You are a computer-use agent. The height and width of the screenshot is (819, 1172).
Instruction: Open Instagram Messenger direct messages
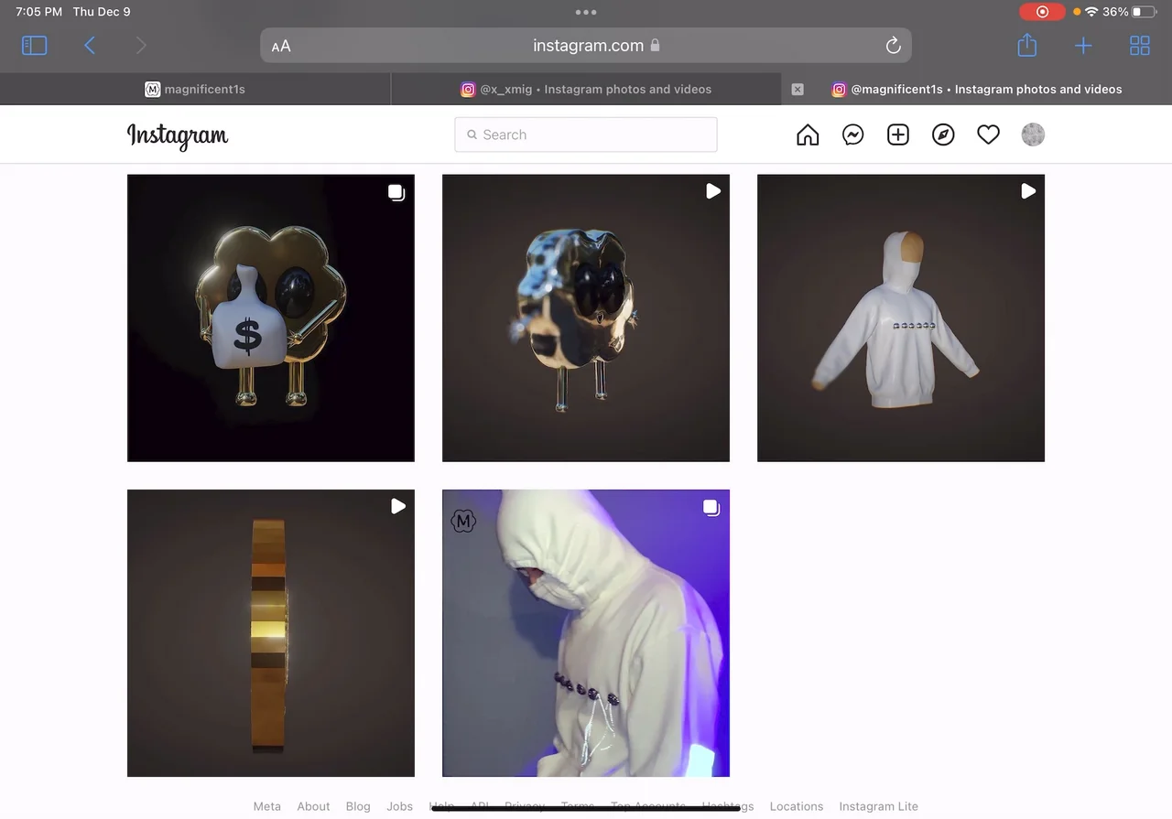852,135
